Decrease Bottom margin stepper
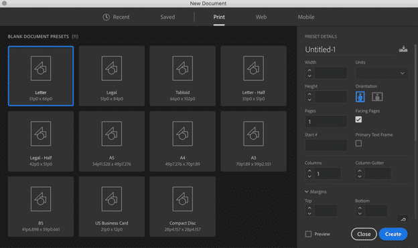418x248 pixels. [360, 214]
